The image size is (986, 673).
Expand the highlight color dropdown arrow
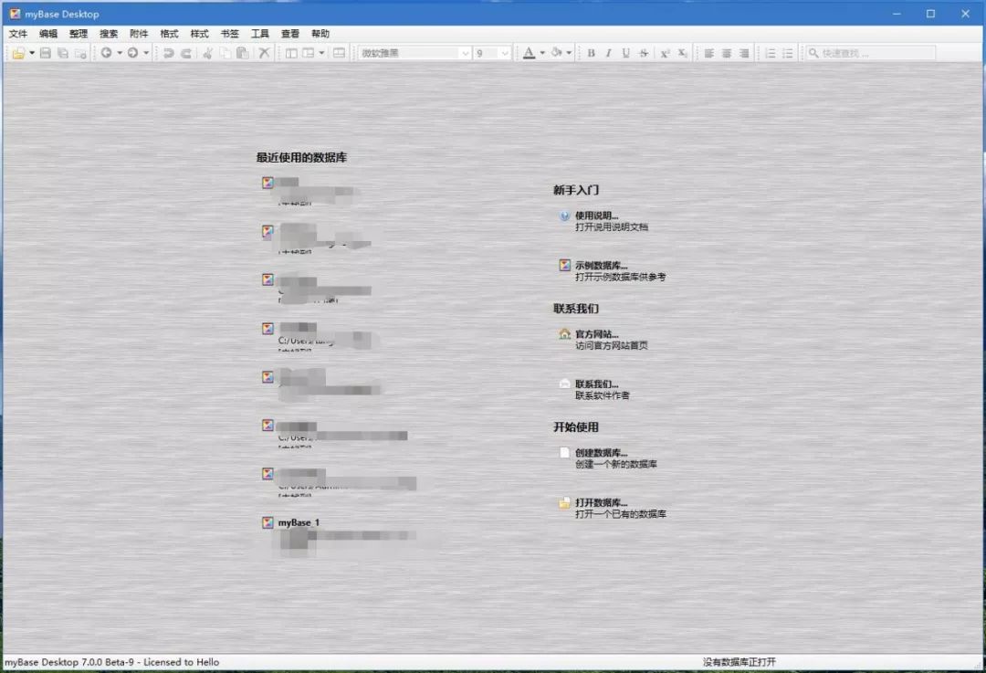(569, 54)
